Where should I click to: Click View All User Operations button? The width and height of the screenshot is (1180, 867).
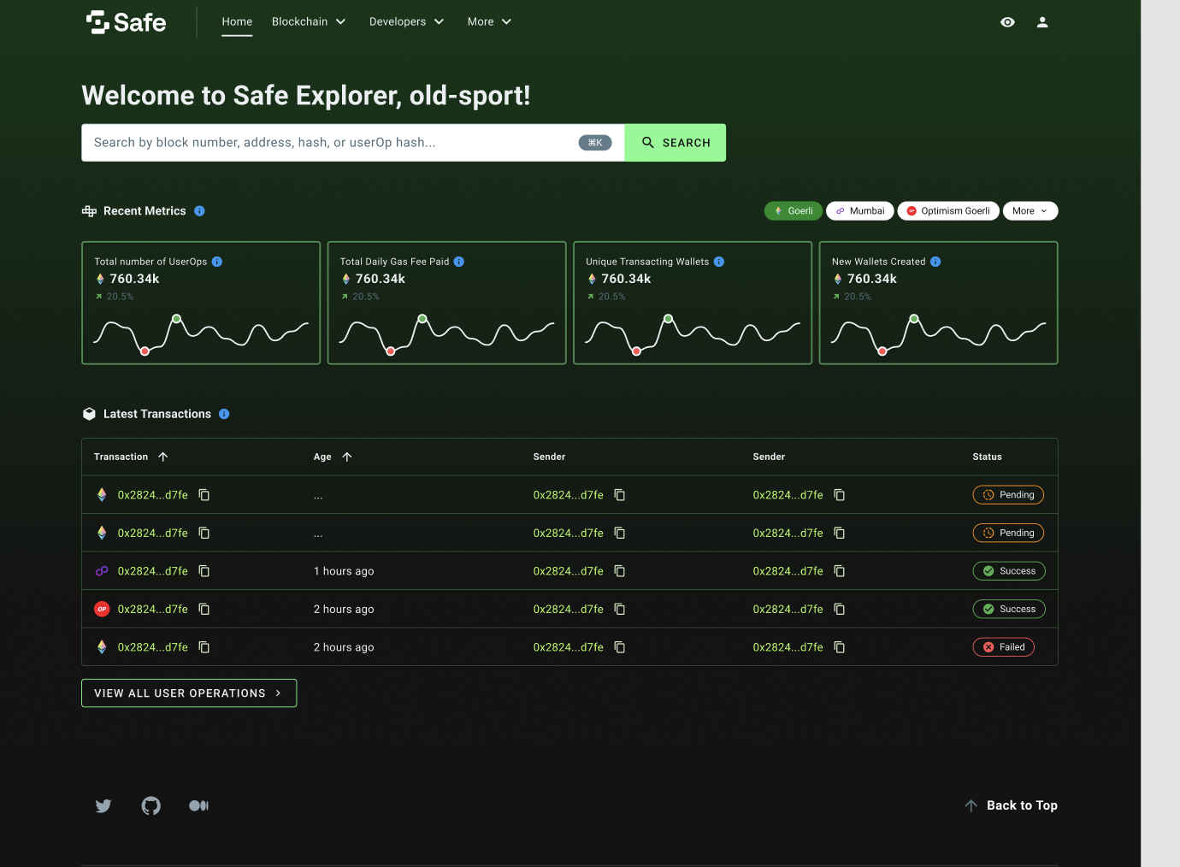point(189,693)
